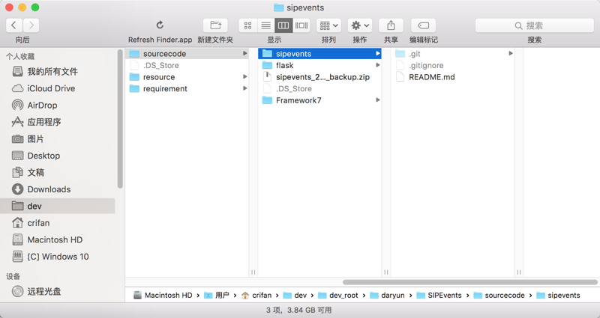Expand arrow next to sourcecode folder
The height and width of the screenshot is (318, 600).
245,53
